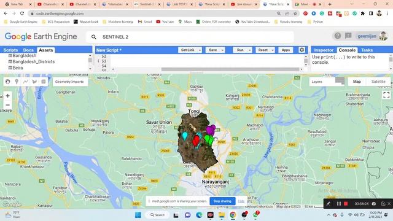Click Stop sharing button

[x=222, y=201]
